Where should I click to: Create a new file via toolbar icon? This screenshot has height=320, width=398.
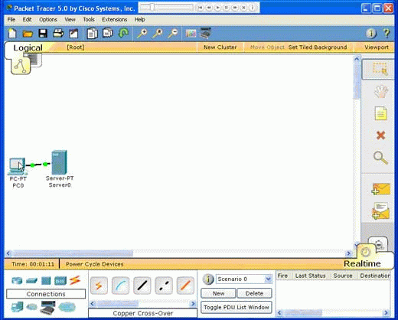tap(12, 34)
